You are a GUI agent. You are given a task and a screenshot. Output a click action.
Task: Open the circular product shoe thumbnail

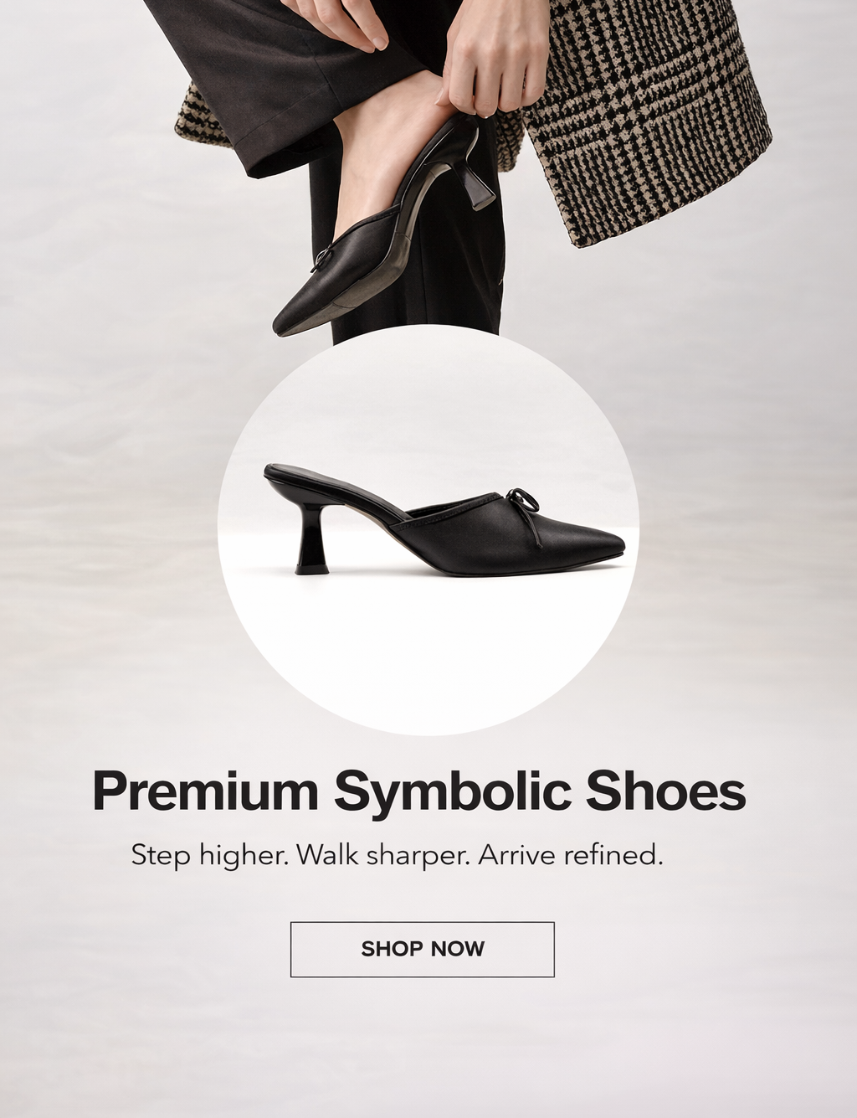pos(428,531)
